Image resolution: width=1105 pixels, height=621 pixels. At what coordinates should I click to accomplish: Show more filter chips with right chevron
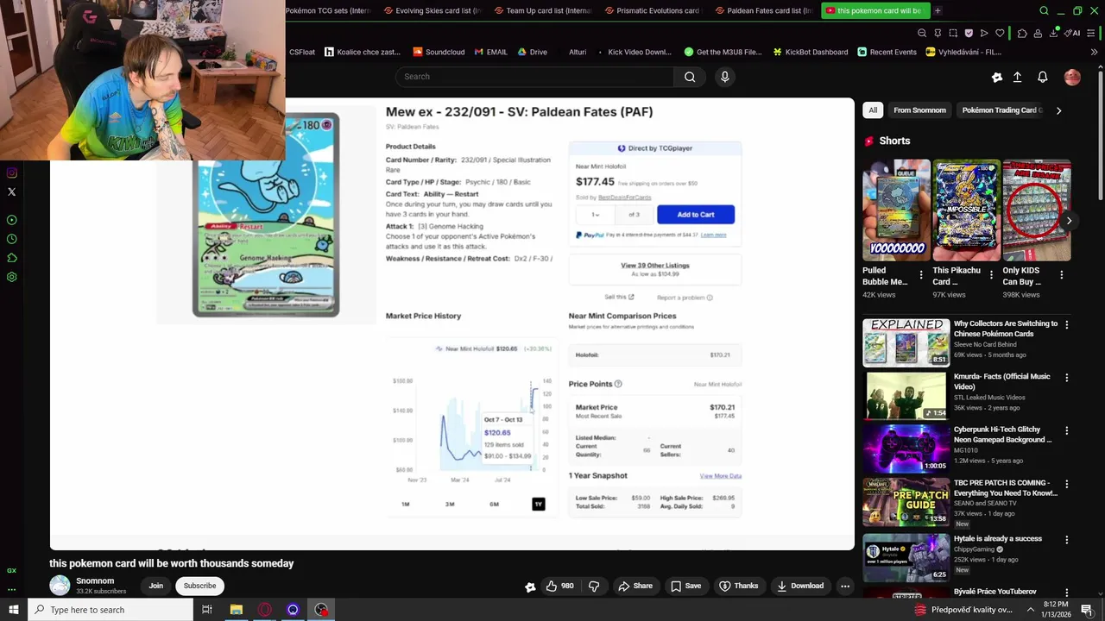click(x=1059, y=110)
